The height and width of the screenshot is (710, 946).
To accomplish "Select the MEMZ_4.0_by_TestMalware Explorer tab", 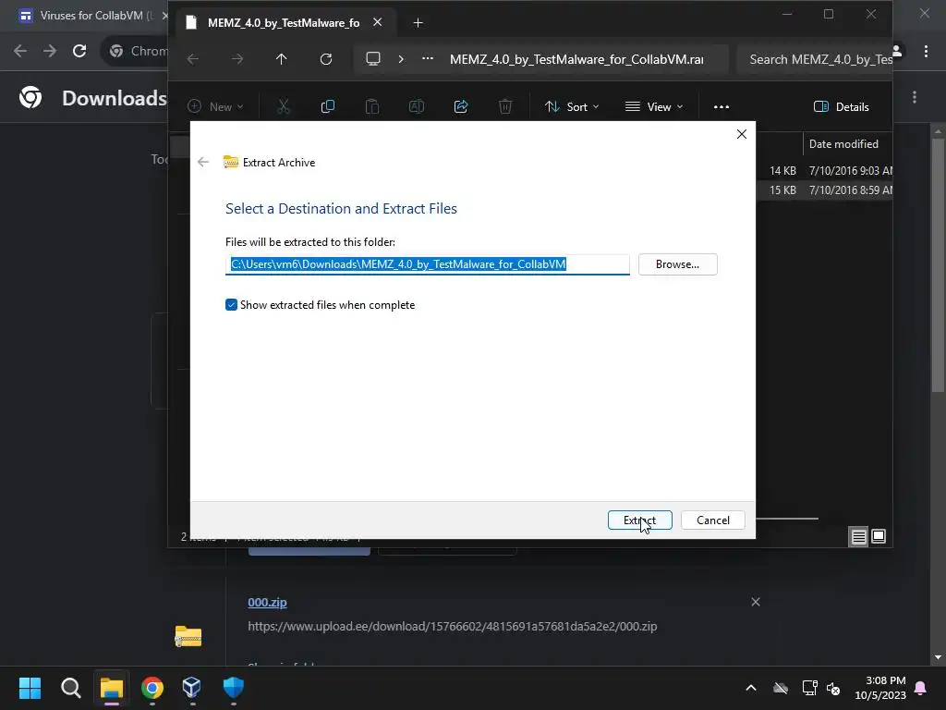I will pyautogui.click(x=283, y=23).
